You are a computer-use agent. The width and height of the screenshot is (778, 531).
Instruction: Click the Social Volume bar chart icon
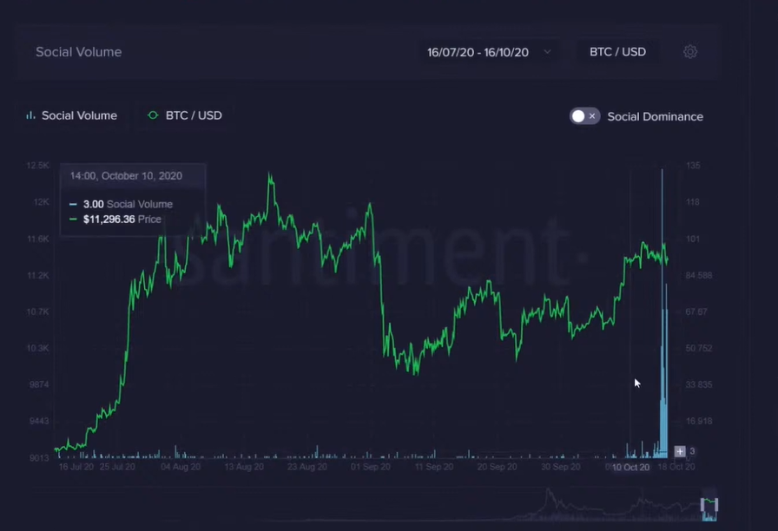click(x=30, y=115)
